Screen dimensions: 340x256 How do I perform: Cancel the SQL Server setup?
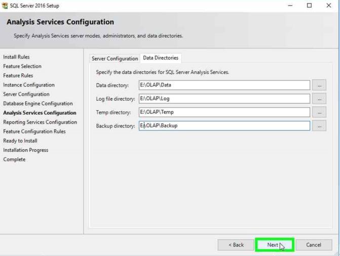(x=314, y=245)
